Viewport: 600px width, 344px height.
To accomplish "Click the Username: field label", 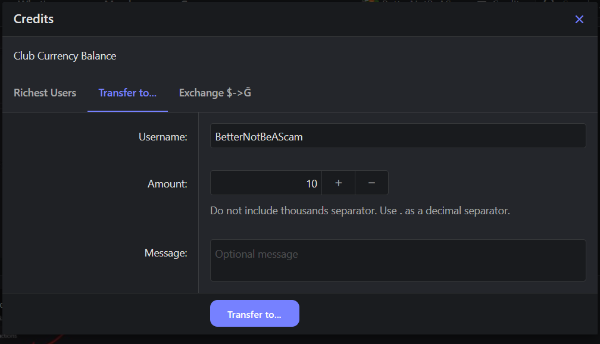I will coord(162,137).
